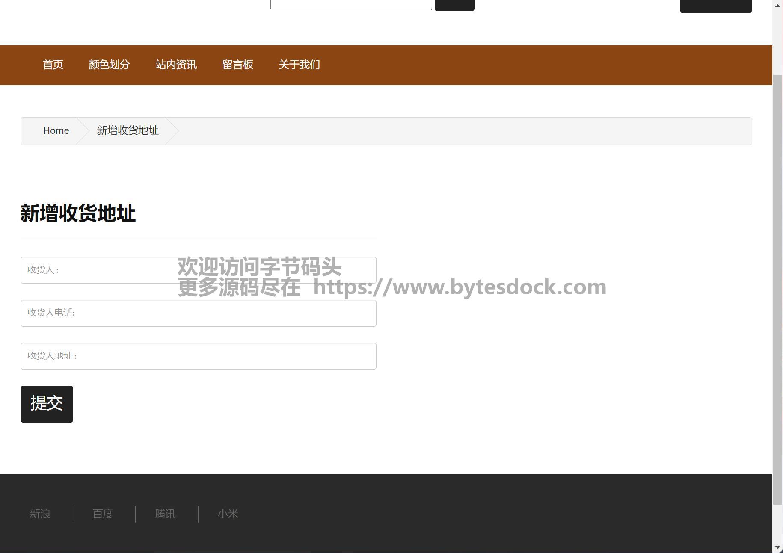Go to 站内资讯 in the navigation bar
Screen dimensions: 783x553
(x=176, y=65)
